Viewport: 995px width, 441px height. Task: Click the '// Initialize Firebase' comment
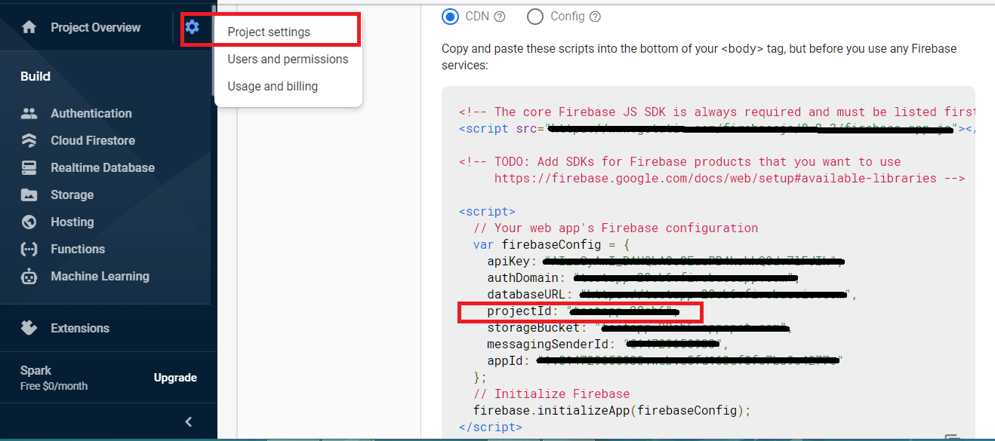[x=551, y=394]
